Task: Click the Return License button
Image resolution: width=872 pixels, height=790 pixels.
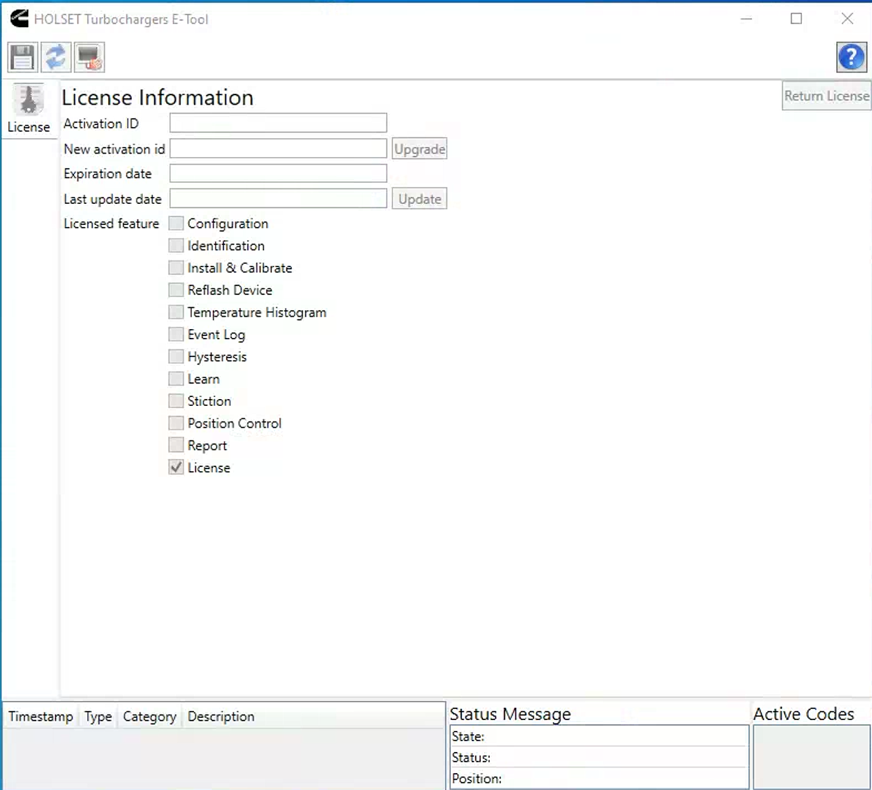Action: click(x=826, y=96)
